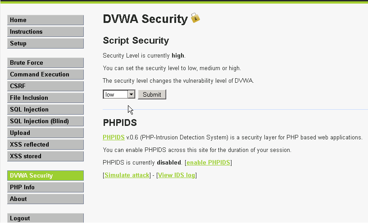The height and width of the screenshot is (223, 368).
Task: Log out using the Logout item
Action: click(x=45, y=218)
